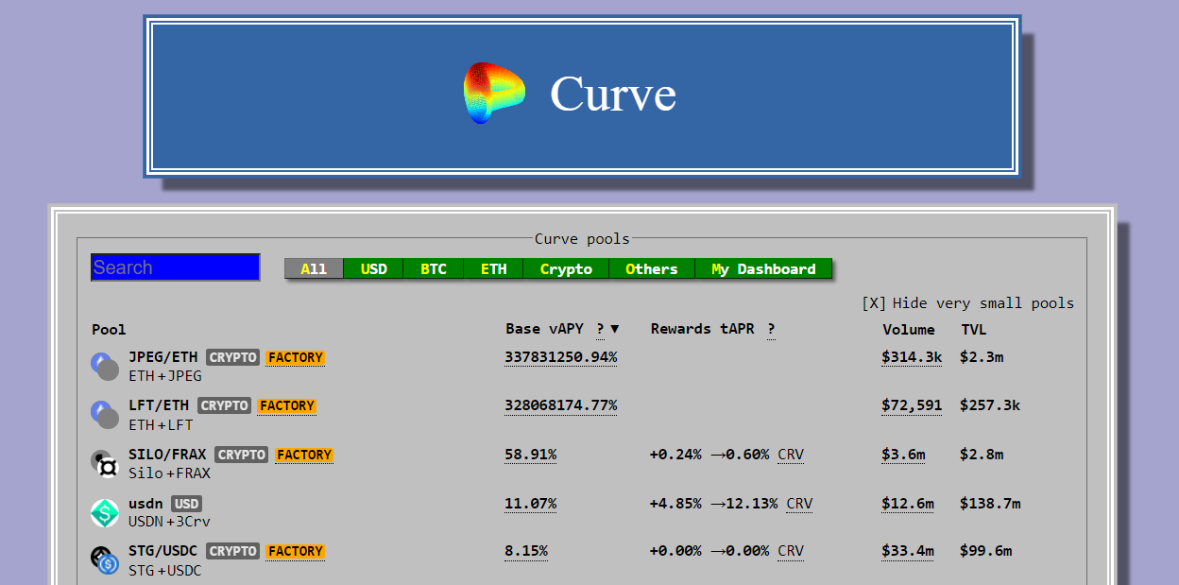Click Silo+FRAX token composition text
Screen dimensions: 1179x585
pyautogui.click(x=170, y=473)
